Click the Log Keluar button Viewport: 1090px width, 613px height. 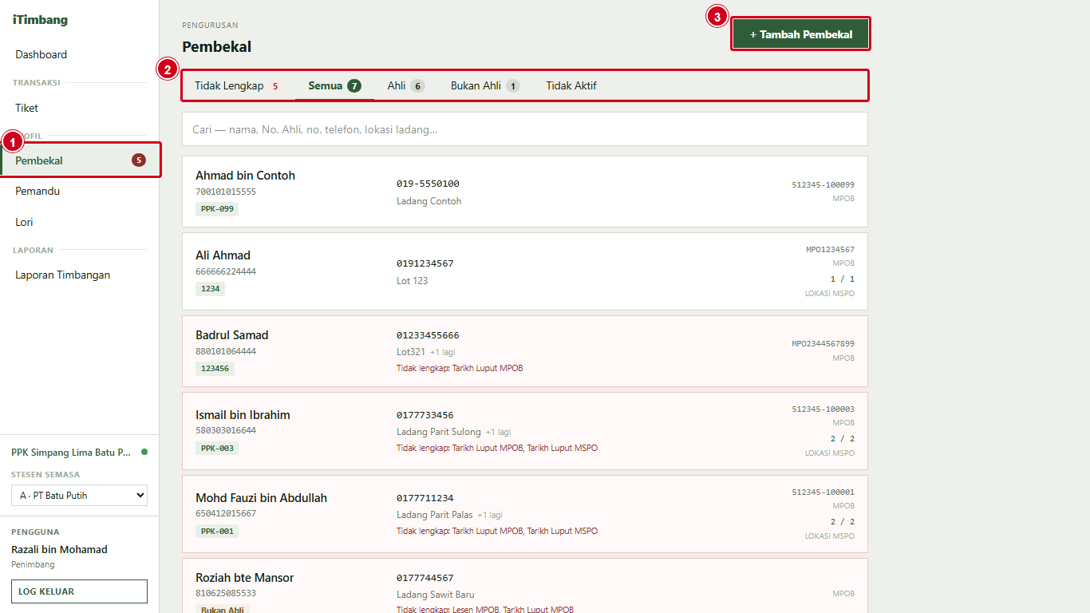[x=79, y=591]
